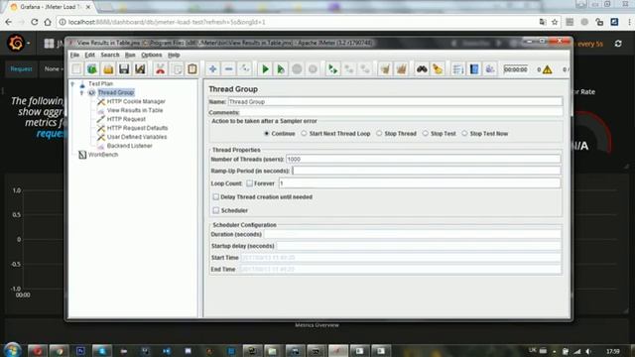The image size is (635, 357).
Task: Click Start no pauses icon
Action: click(281, 69)
